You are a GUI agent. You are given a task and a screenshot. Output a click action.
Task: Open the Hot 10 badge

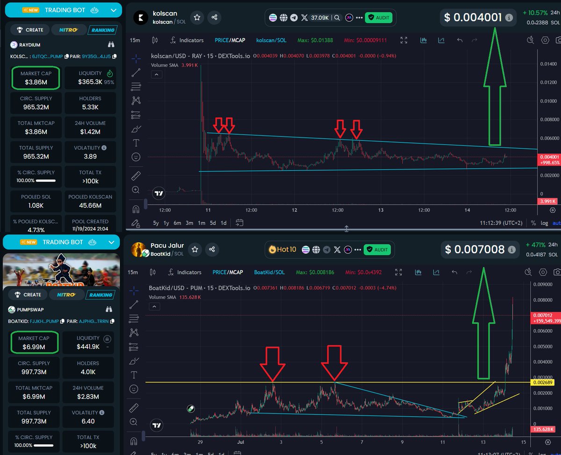coord(282,249)
